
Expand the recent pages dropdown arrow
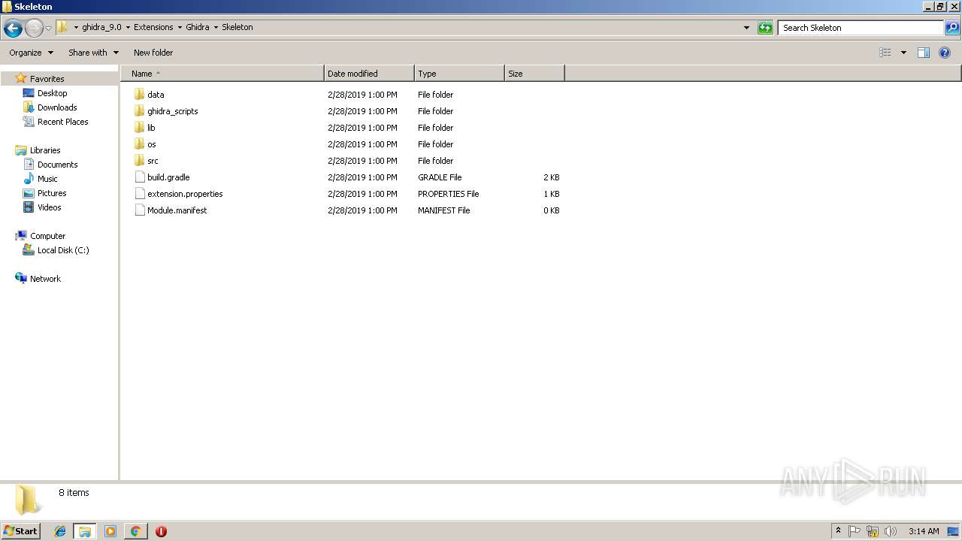point(48,28)
